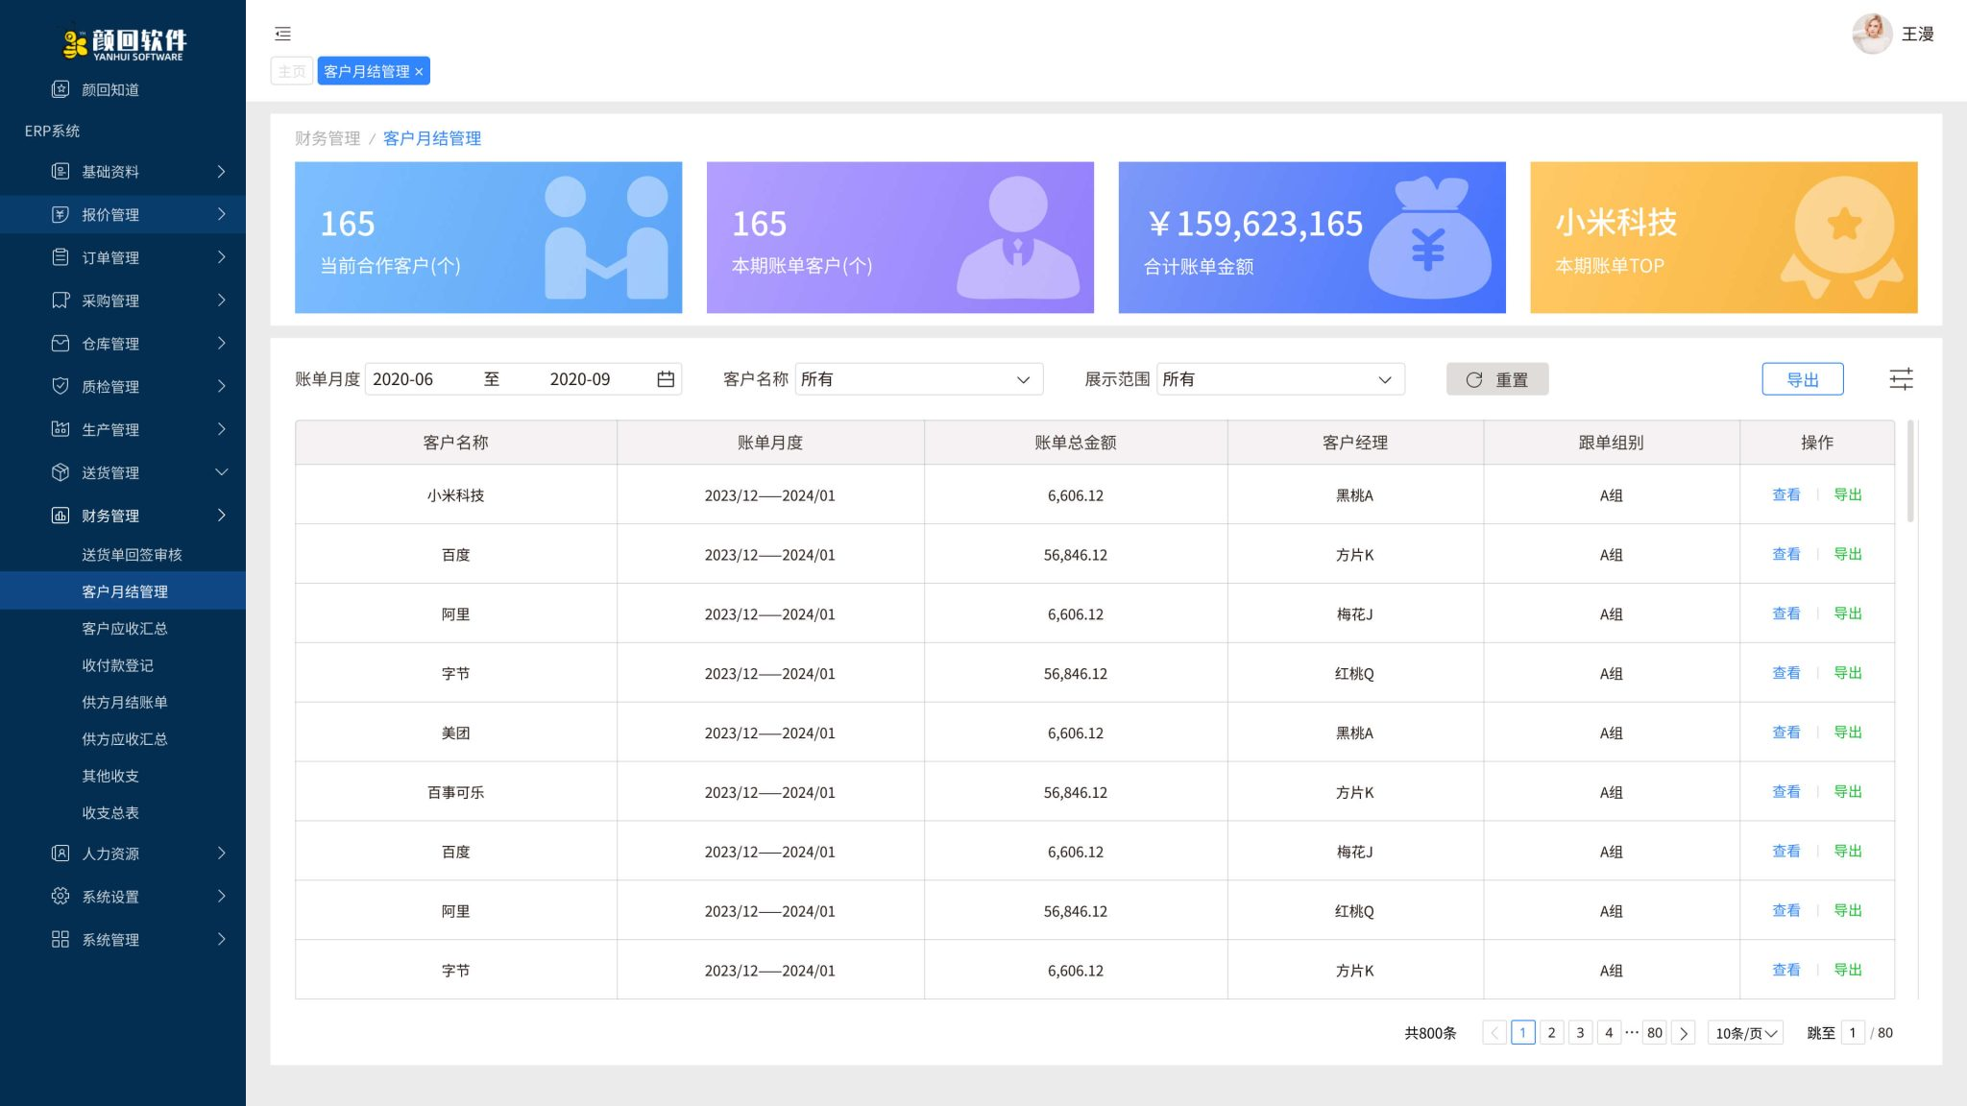Open the 10条/页 page size dropdown
The width and height of the screenshot is (1967, 1106).
pos(1745,1033)
